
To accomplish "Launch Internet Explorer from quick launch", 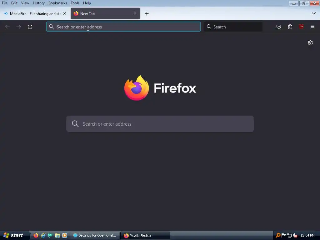I will [x=43, y=235].
